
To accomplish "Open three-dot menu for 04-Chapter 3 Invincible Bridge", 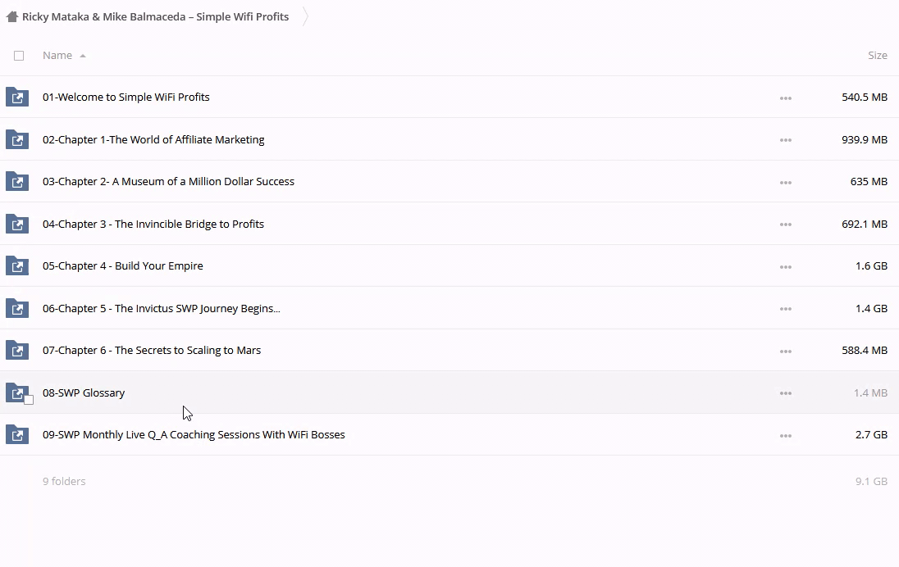I will (785, 225).
